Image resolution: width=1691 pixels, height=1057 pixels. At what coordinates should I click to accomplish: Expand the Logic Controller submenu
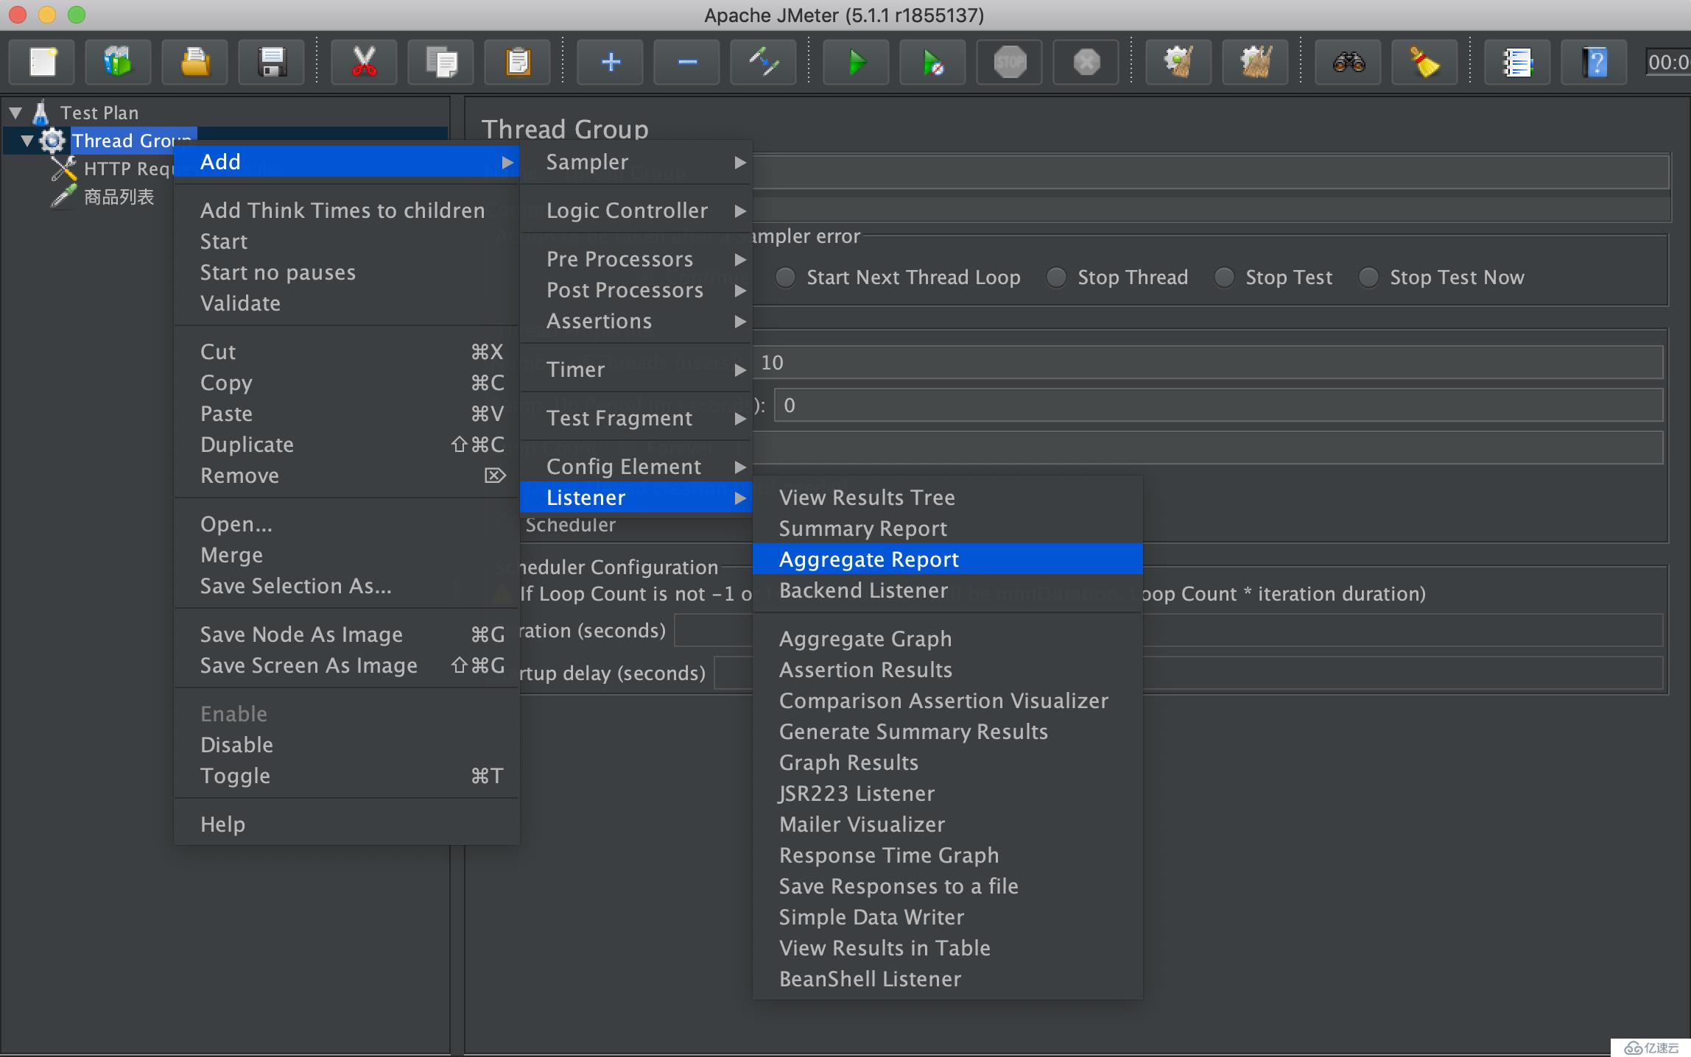click(x=626, y=211)
